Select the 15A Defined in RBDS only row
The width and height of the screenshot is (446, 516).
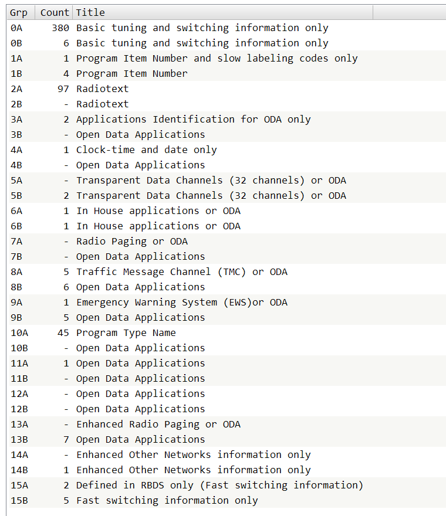(x=219, y=485)
